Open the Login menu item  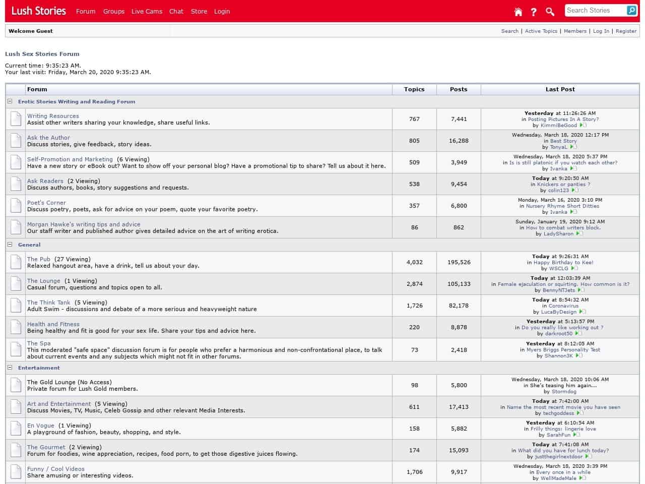click(x=222, y=11)
